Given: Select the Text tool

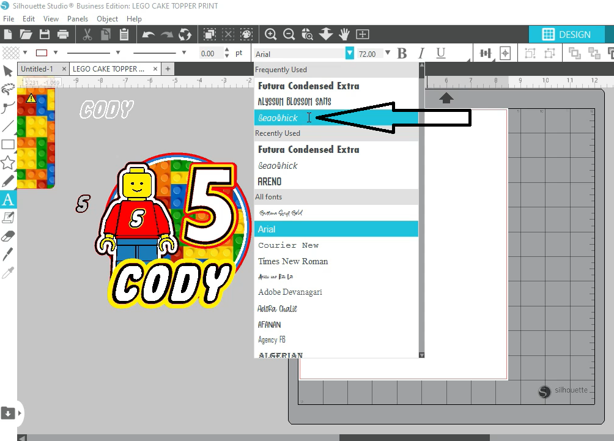Looking at the screenshot, I should (x=8, y=199).
